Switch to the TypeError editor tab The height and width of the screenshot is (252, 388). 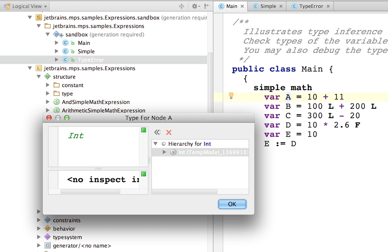311,6
